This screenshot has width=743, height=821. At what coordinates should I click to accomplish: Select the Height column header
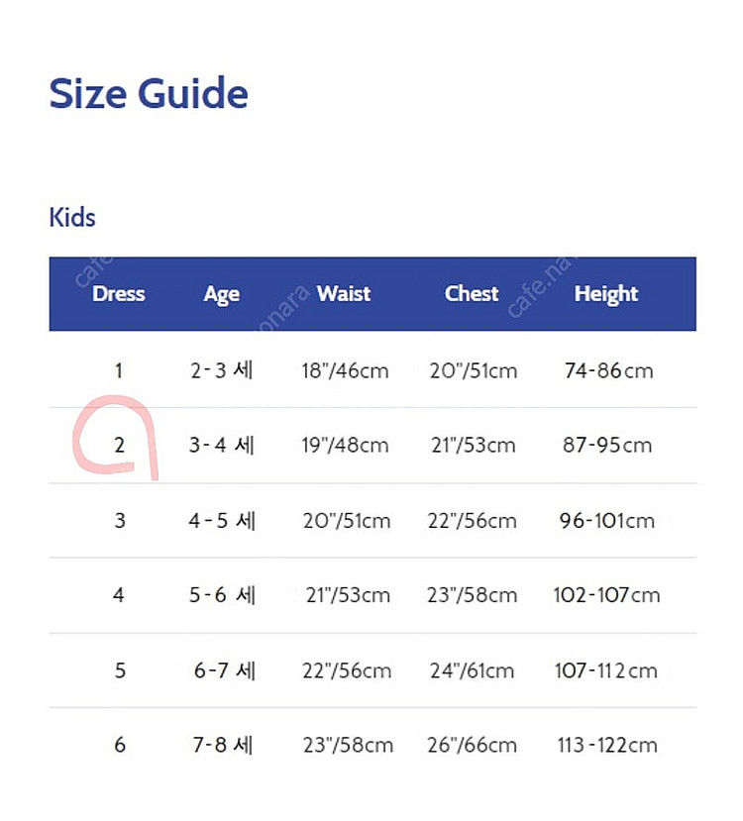click(606, 295)
